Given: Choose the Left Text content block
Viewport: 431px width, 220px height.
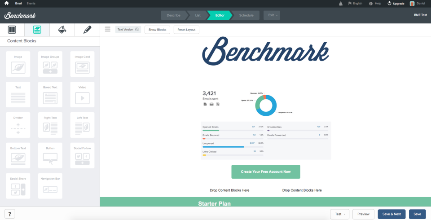Looking at the screenshot, I should pyautogui.click(x=83, y=125).
